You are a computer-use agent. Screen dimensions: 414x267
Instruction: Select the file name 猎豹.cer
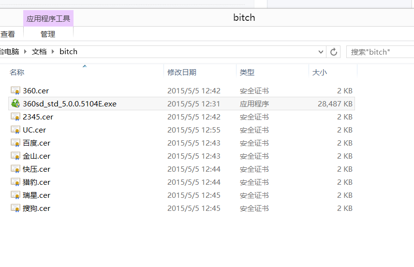tap(36, 182)
